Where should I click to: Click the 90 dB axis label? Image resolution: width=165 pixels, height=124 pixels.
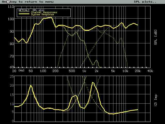pos(12,31)
